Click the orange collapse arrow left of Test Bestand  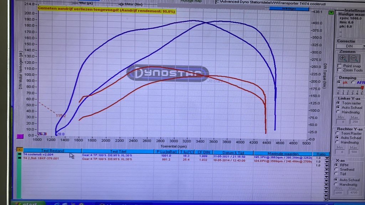(20, 150)
